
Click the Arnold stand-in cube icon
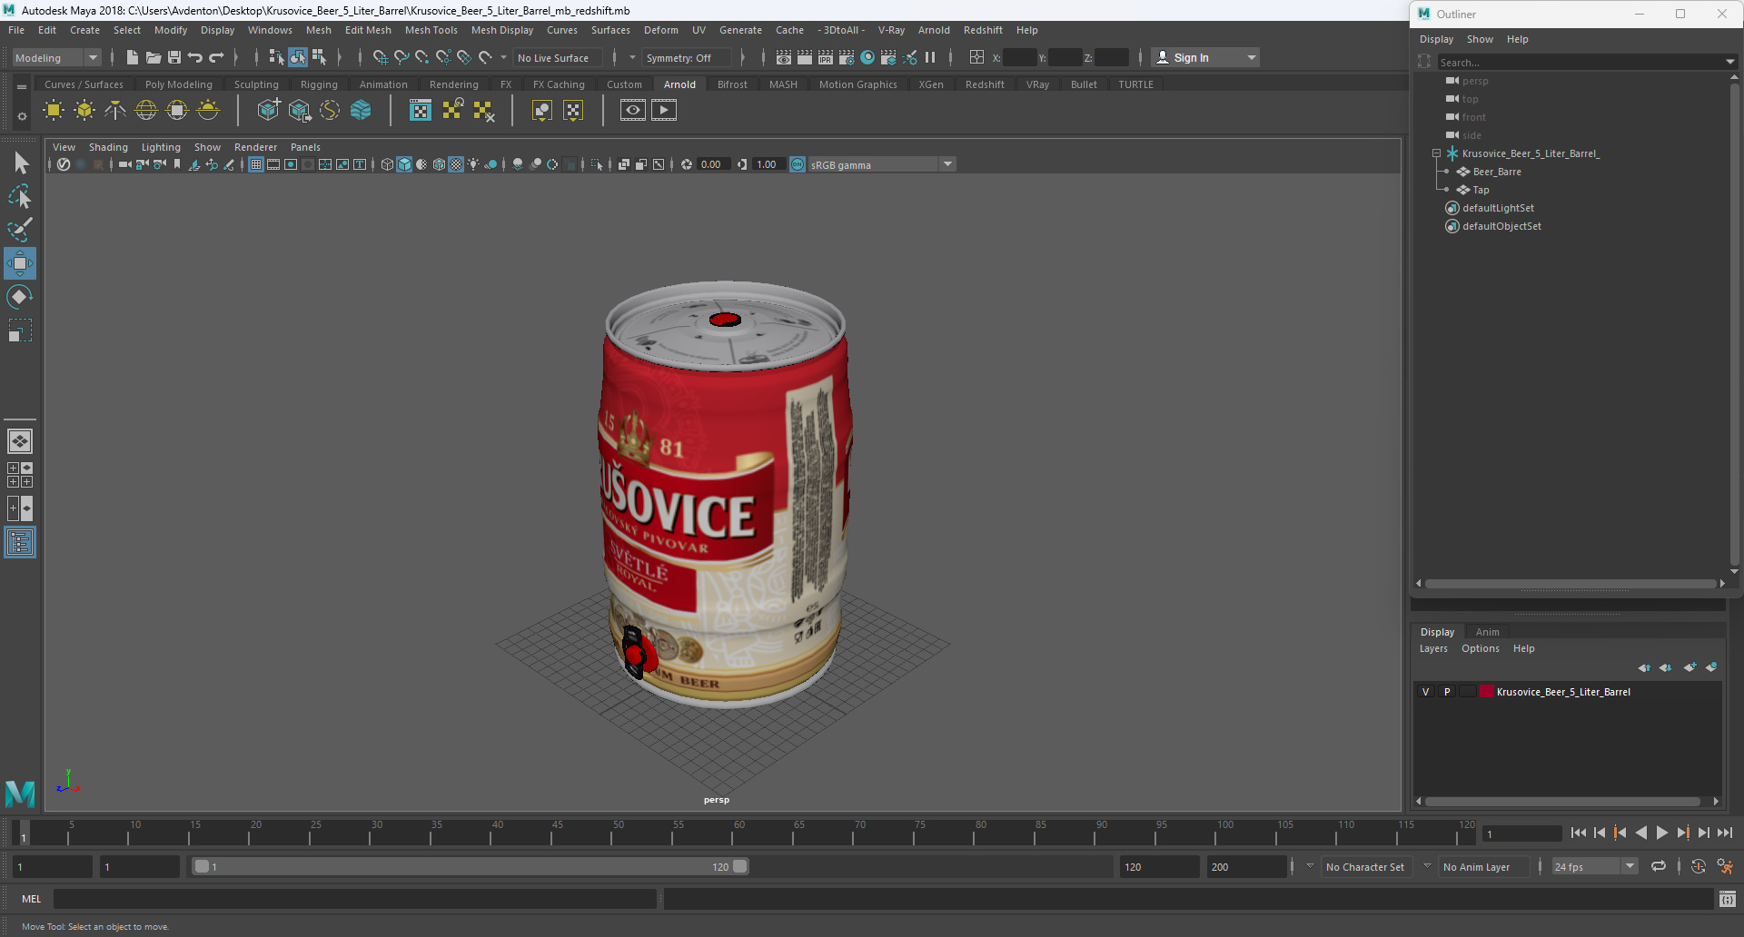(269, 111)
